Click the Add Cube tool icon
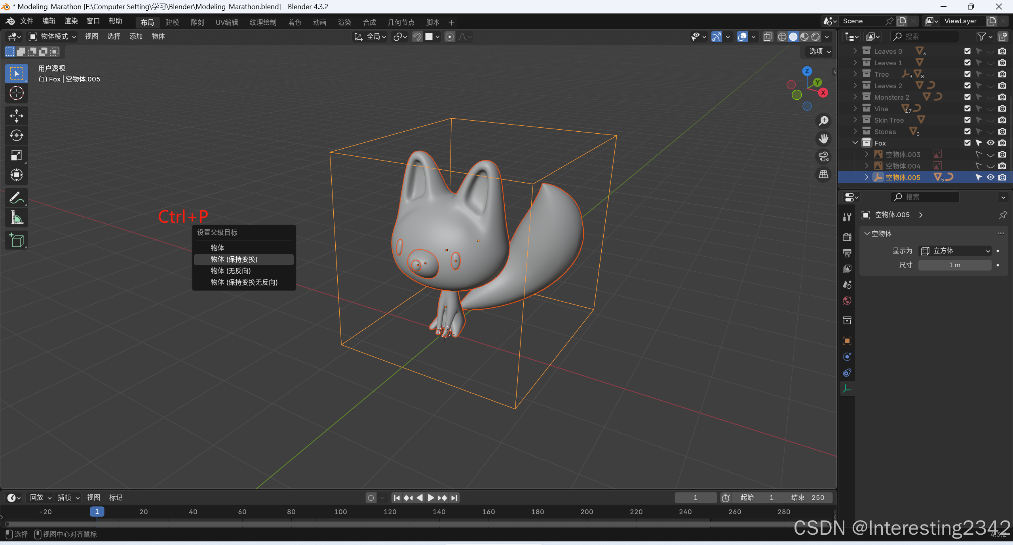 pos(16,240)
